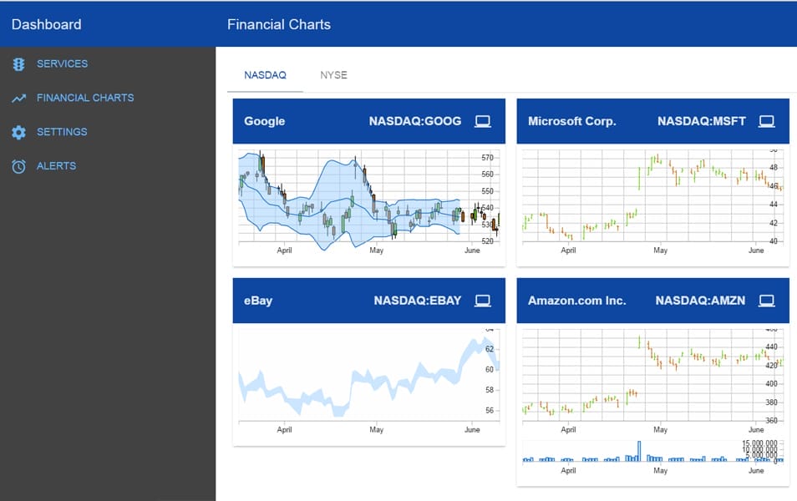797x501 pixels.
Task: Click the FINANCIAL CHARTS sidebar entry
Action: 84,98
